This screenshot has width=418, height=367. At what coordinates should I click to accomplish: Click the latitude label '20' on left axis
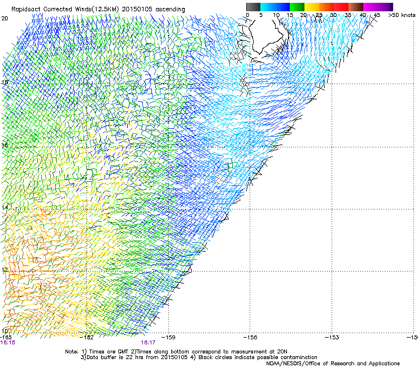(5, 19)
